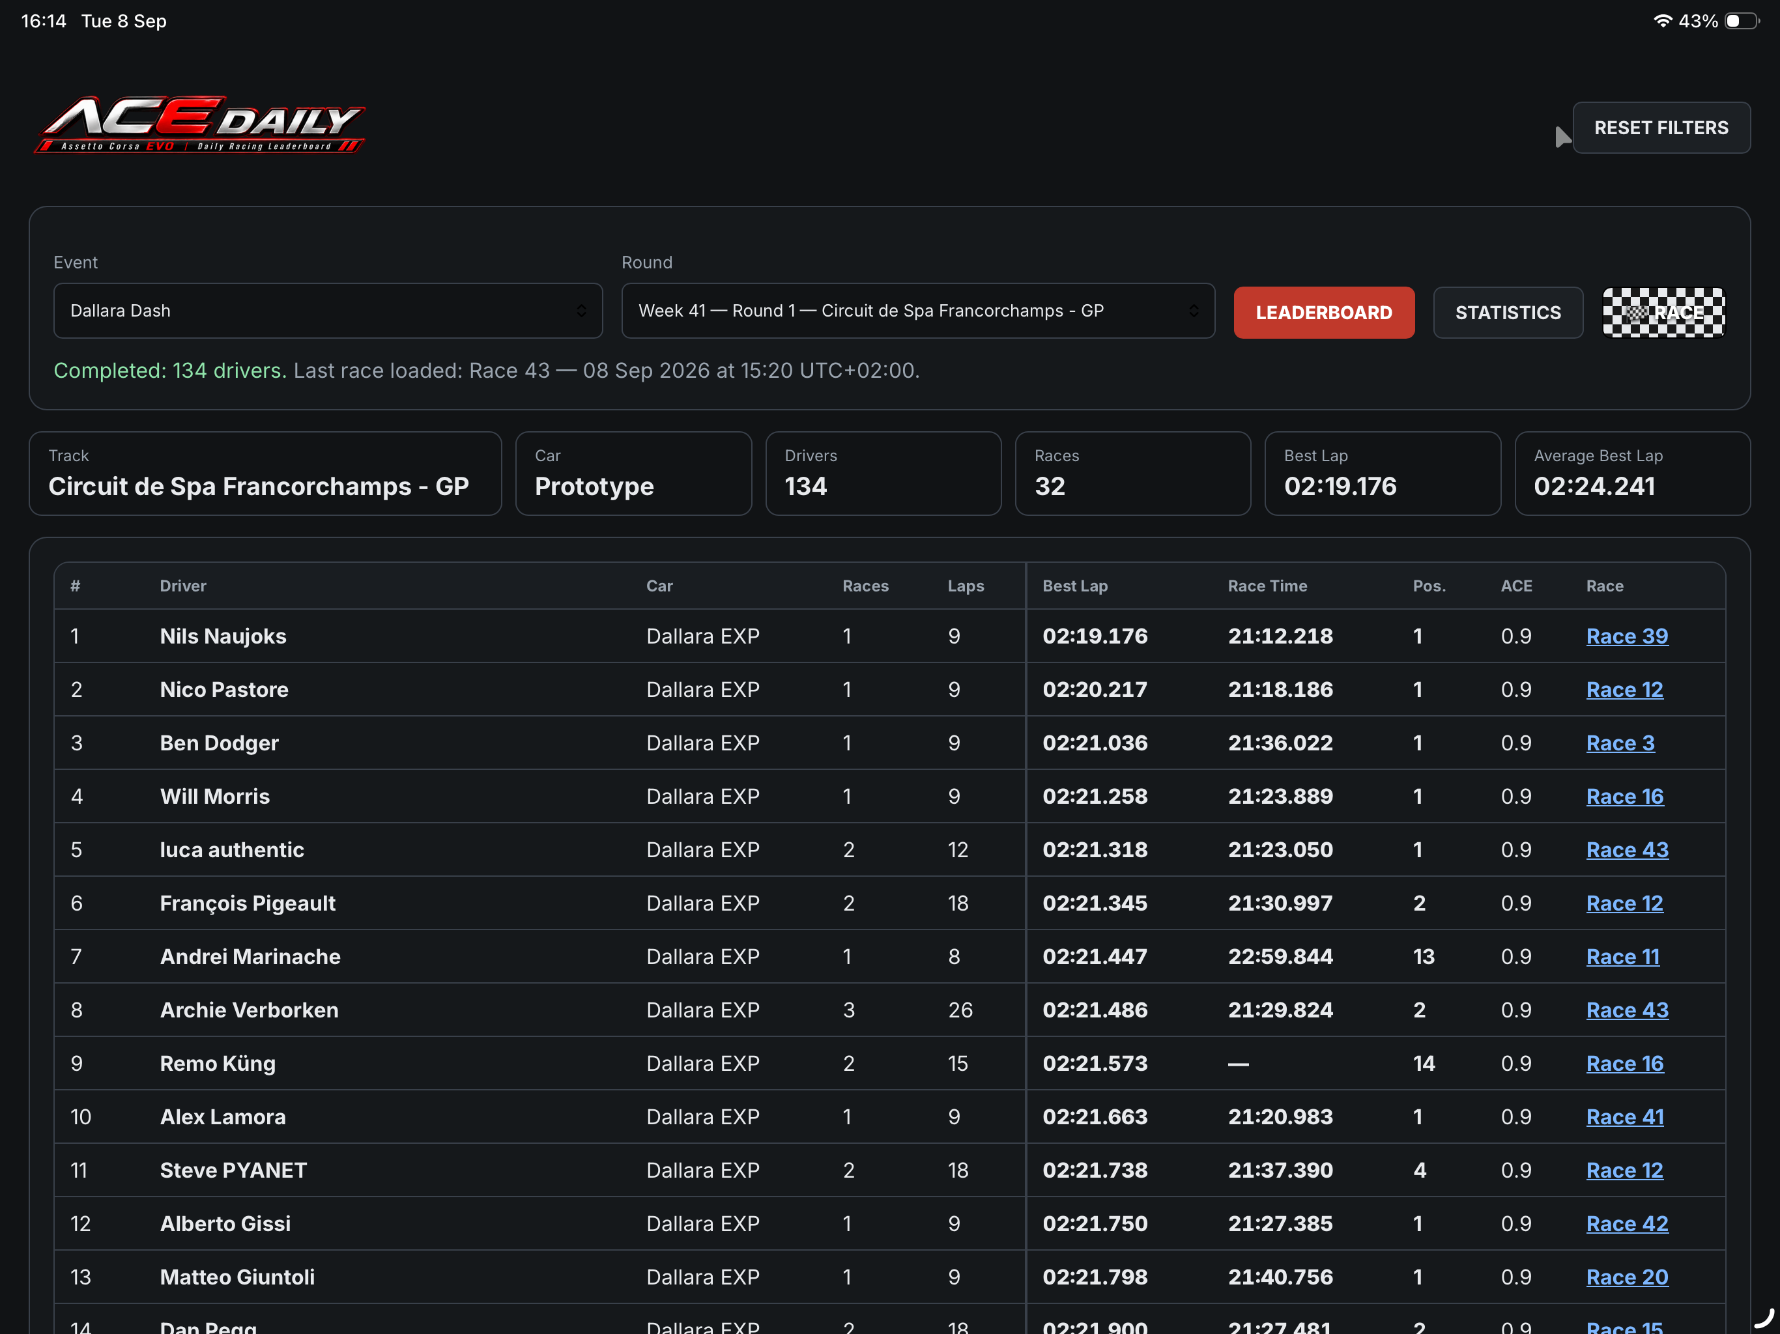This screenshot has height=1334, width=1780.
Task: Click the ACE Daily logo
Action: pos(199,124)
